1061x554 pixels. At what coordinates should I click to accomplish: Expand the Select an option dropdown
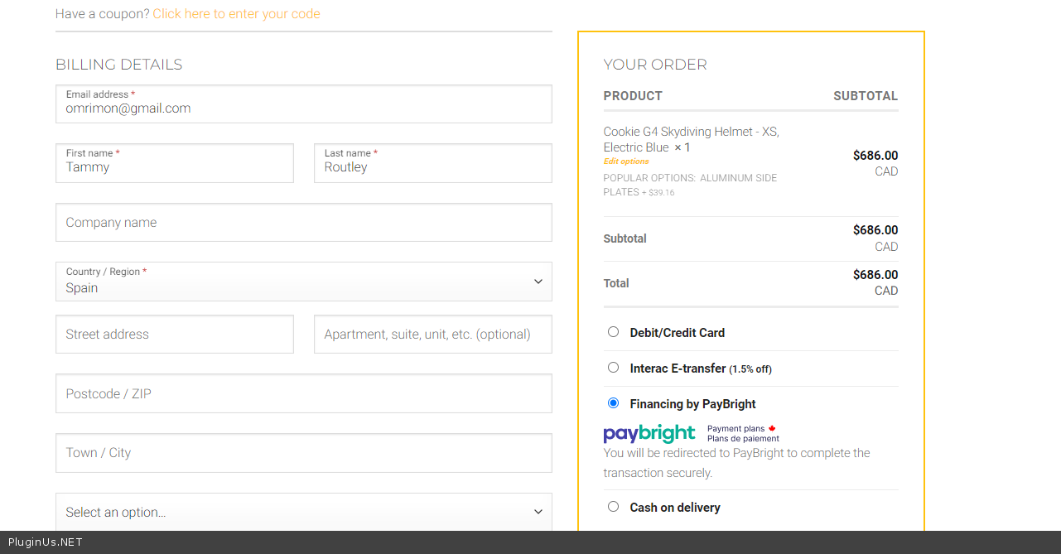(303, 512)
